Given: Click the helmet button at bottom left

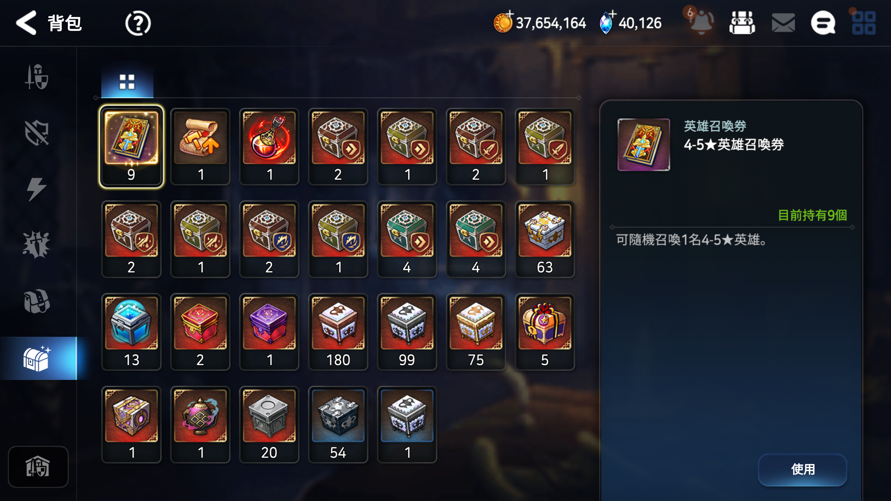Looking at the screenshot, I should click(x=38, y=467).
